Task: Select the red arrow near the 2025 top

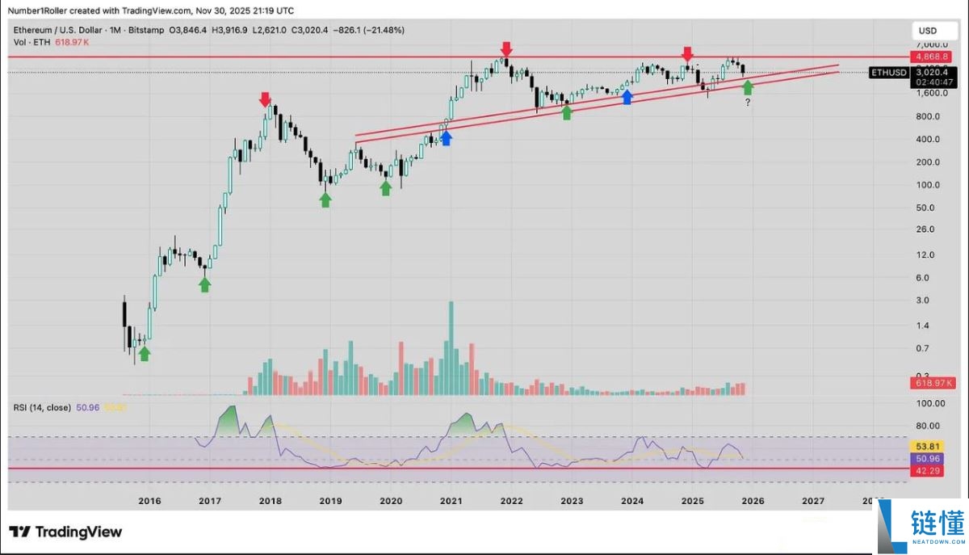Action: click(x=687, y=54)
